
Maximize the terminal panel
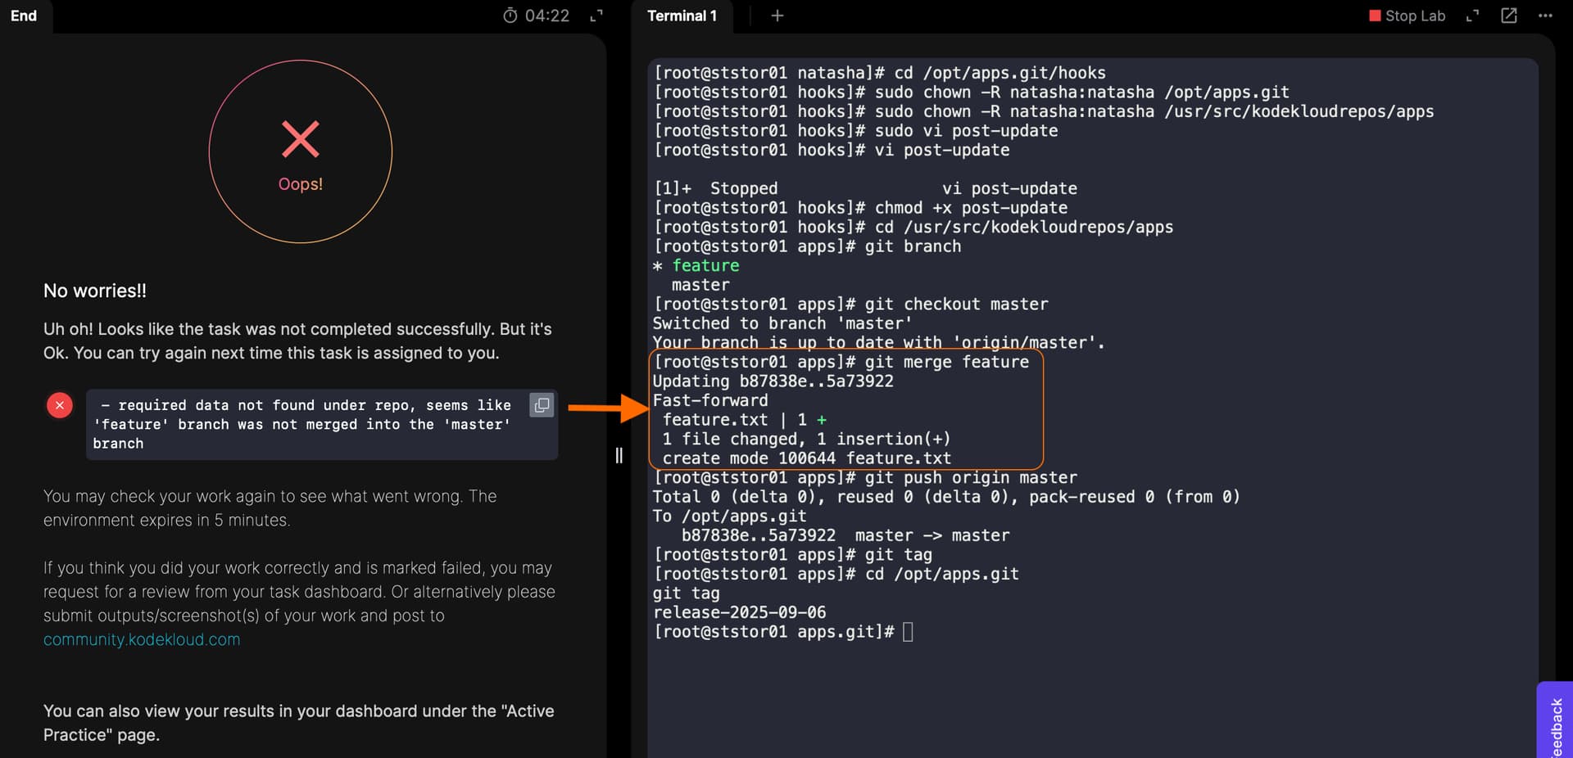(x=1472, y=16)
